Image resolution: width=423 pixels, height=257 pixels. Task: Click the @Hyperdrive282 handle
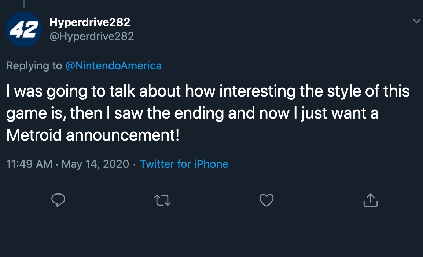[92, 36]
